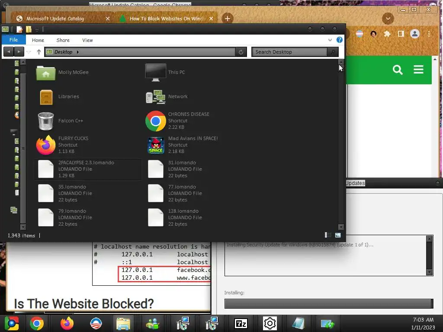Click the installing progress bar
Viewport: 443px width, 332px height.
coord(329,303)
